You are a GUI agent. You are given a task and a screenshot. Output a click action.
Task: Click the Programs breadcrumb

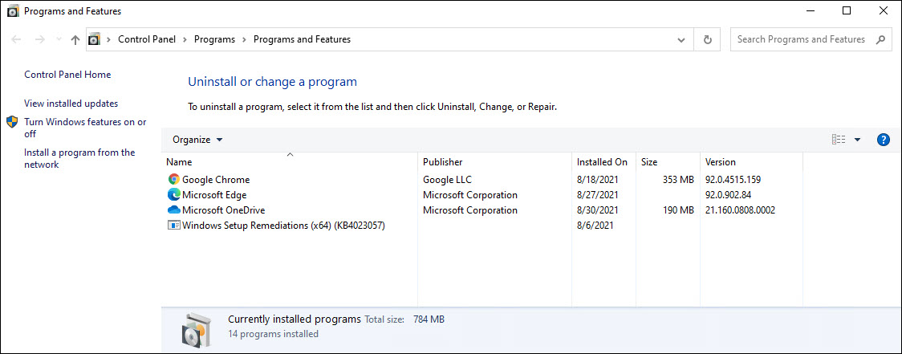pyautogui.click(x=214, y=39)
